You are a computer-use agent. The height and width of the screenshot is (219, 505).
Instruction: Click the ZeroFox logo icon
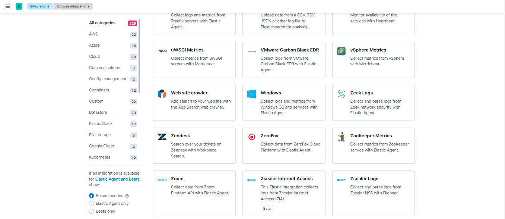tap(252, 137)
